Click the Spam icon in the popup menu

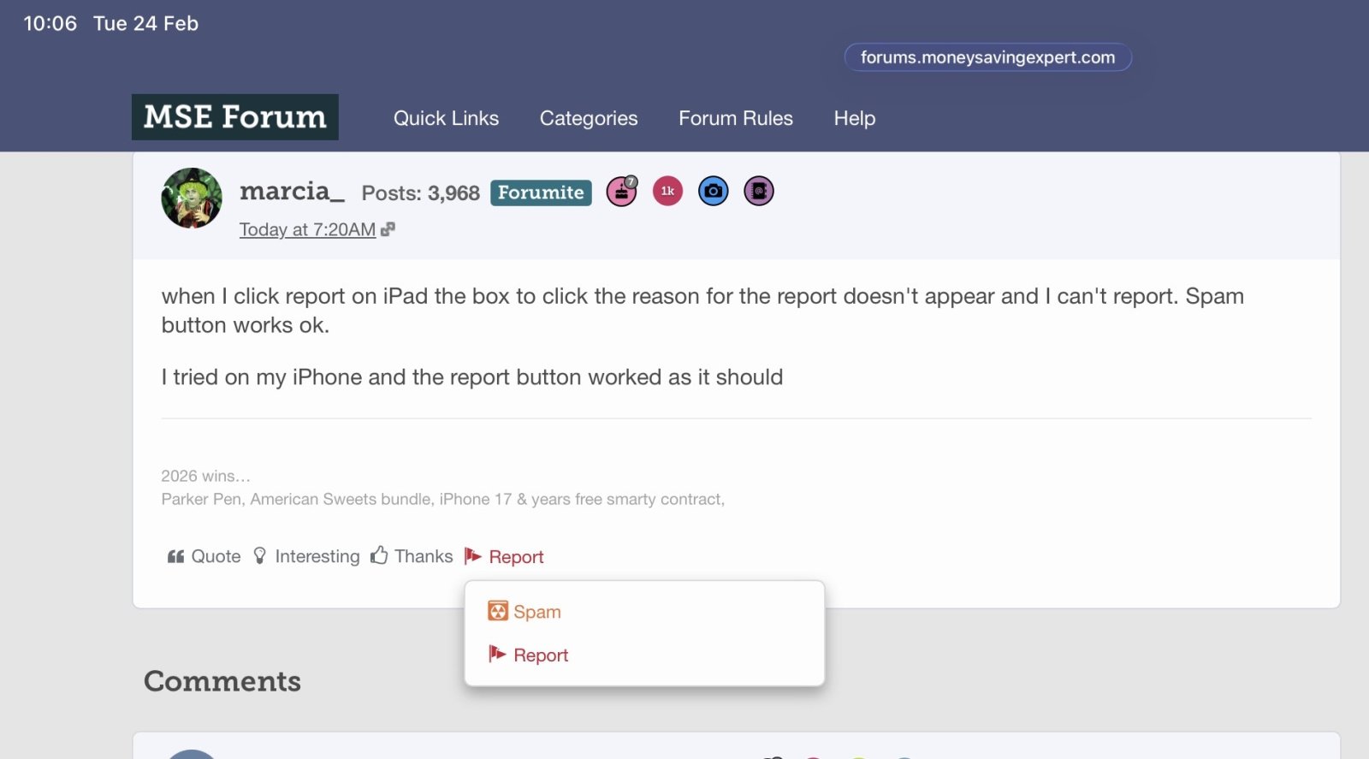[x=497, y=611]
